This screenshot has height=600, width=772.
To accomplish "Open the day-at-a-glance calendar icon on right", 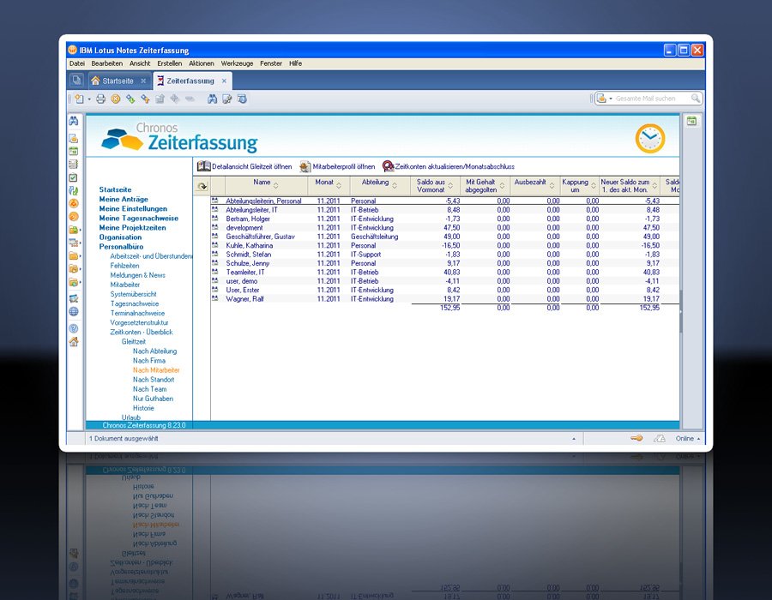I will click(x=691, y=122).
